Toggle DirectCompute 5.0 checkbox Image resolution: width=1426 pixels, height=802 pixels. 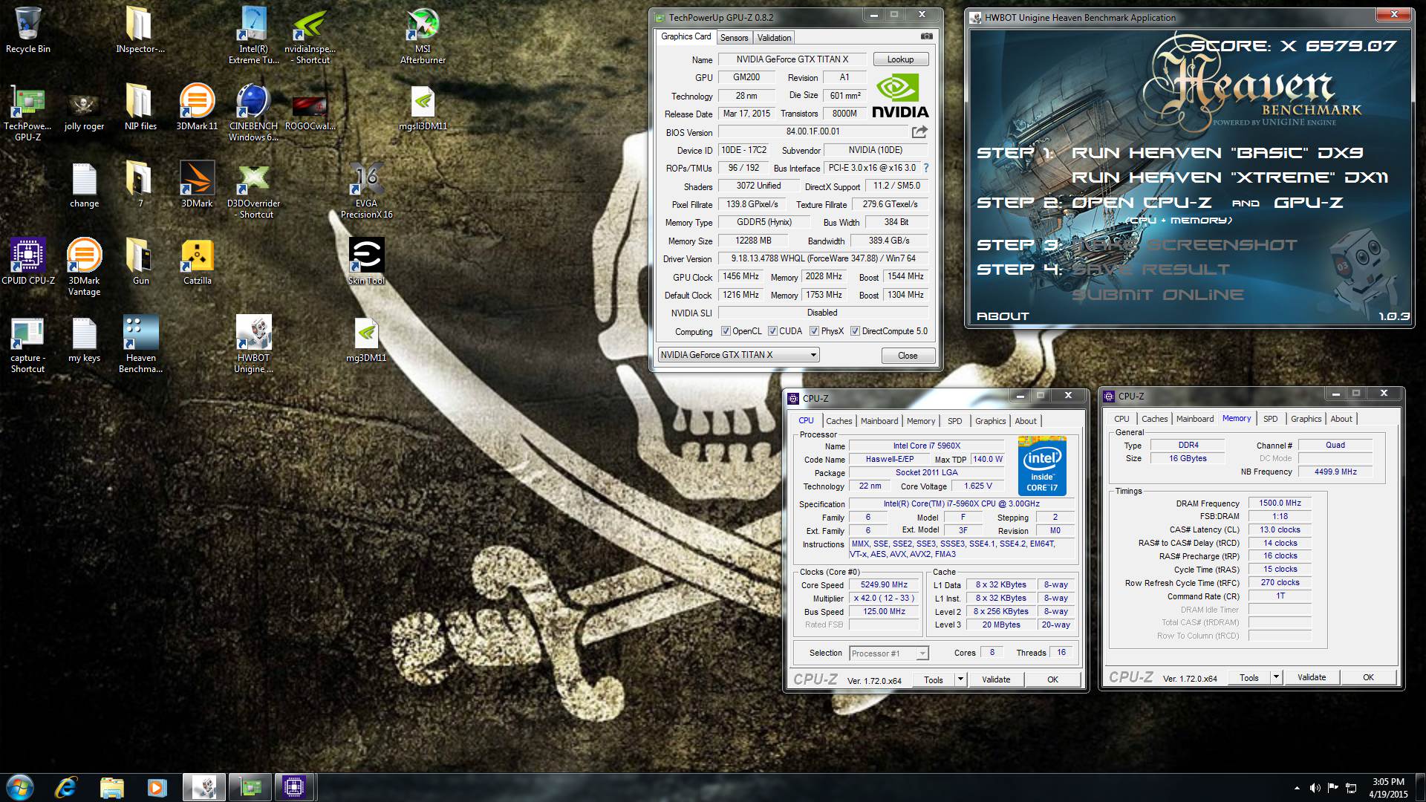tap(855, 331)
